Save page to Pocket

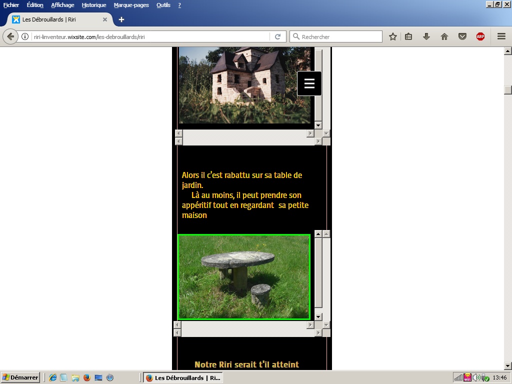pyautogui.click(x=462, y=36)
